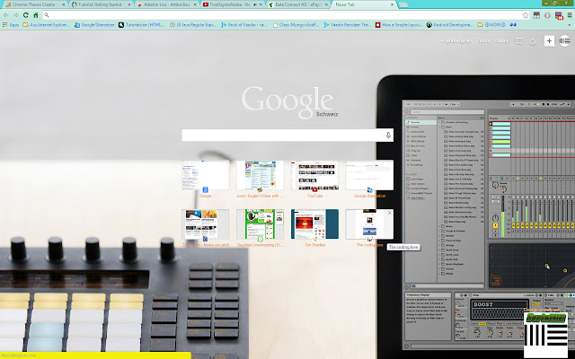Image resolution: width=575 pixels, height=359 pixels.
Task: Switch to the Chrome Theme Creator tab
Action: coord(34,4)
